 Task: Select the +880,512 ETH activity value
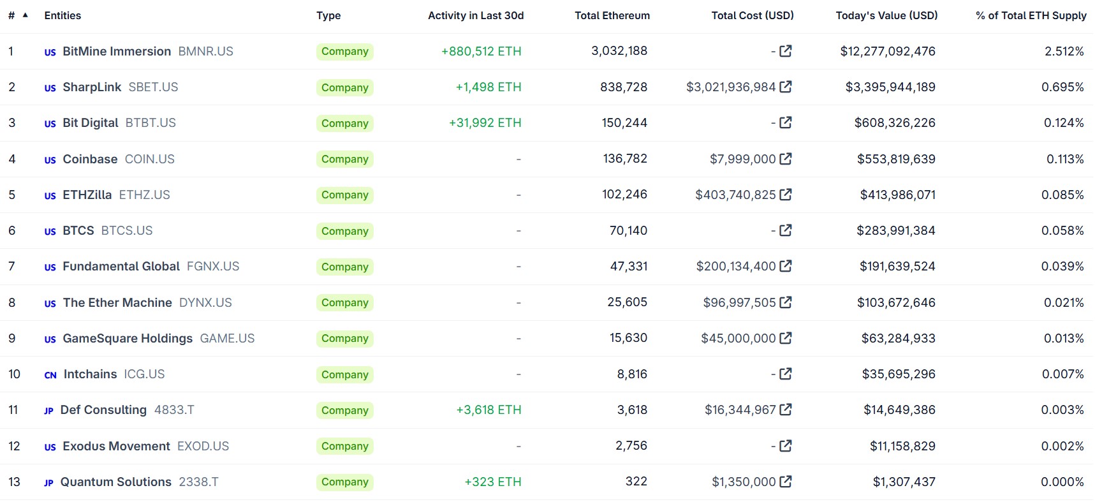(481, 51)
